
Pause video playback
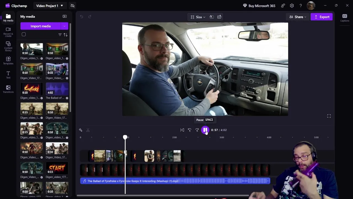coord(205,130)
